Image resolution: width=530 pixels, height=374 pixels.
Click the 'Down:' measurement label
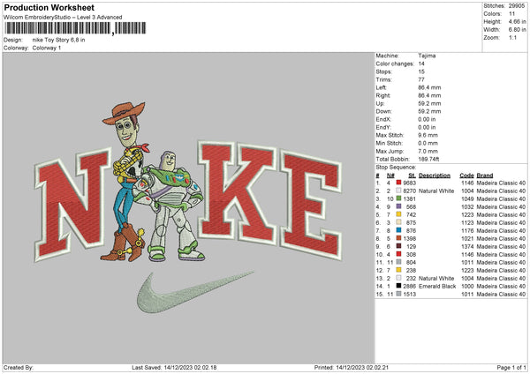click(x=383, y=111)
